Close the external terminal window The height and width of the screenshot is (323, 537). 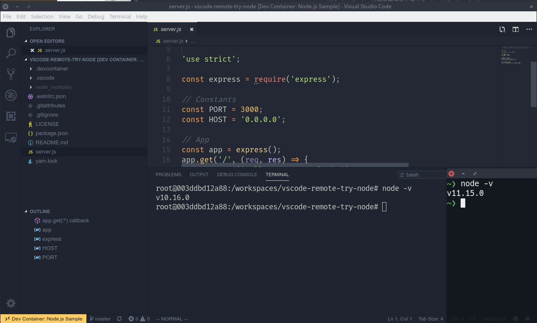coord(451,174)
